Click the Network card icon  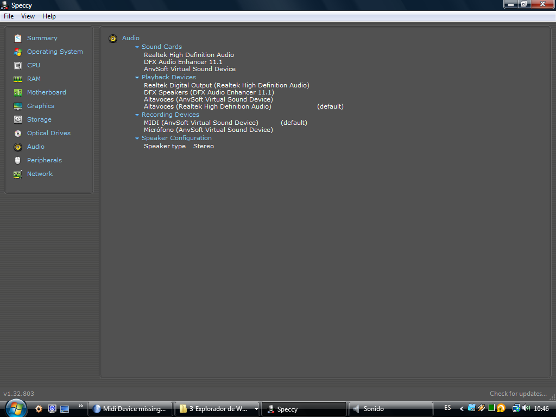pyautogui.click(x=18, y=174)
